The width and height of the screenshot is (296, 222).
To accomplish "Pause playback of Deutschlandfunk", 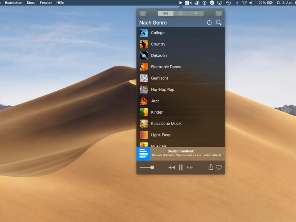I will (181, 167).
